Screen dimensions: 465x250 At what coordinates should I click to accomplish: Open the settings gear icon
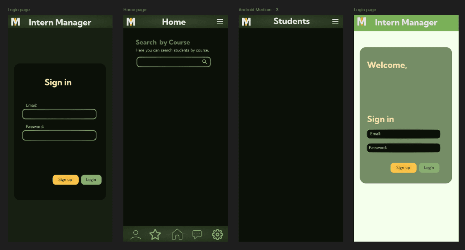pyautogui.click(x=217, y=234)
